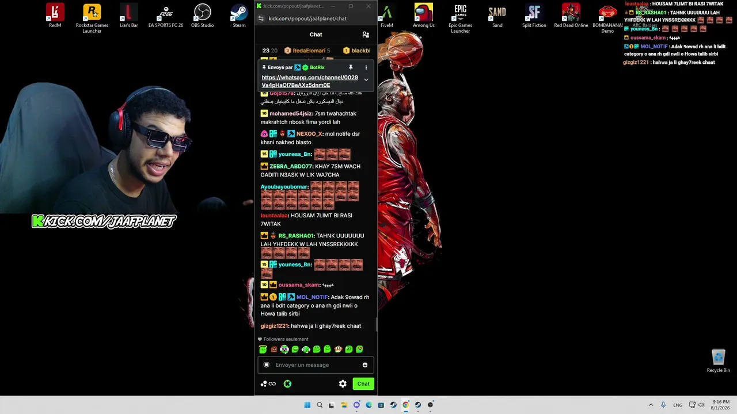The height and width of the screenshot is (414, 737).
Task: Launch Epic Games Launcher from desktop
Action: (x=460, y=18)
